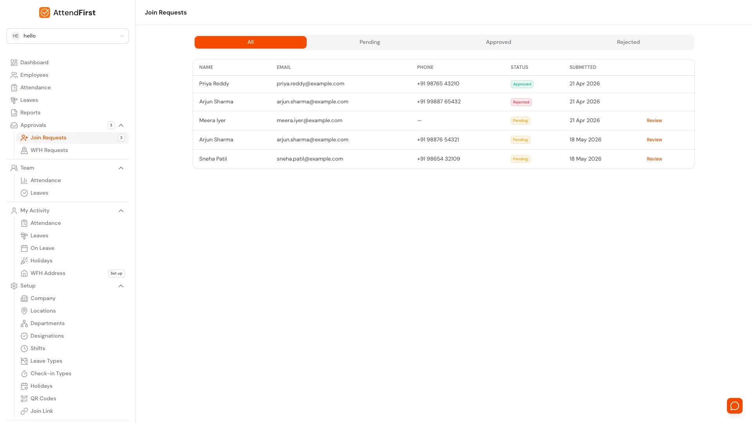This screenshot has height=423, width=752.
Task: Click the name Meera Iyer
Action: pyautogui.click(x=212, y=121)
